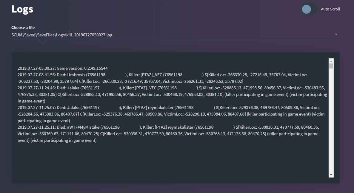Click the log scrollbar down arrow

[x=331, y=175]
